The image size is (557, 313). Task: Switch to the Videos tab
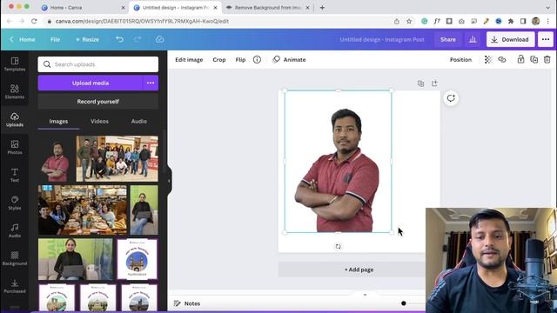[x=99, y=122]
